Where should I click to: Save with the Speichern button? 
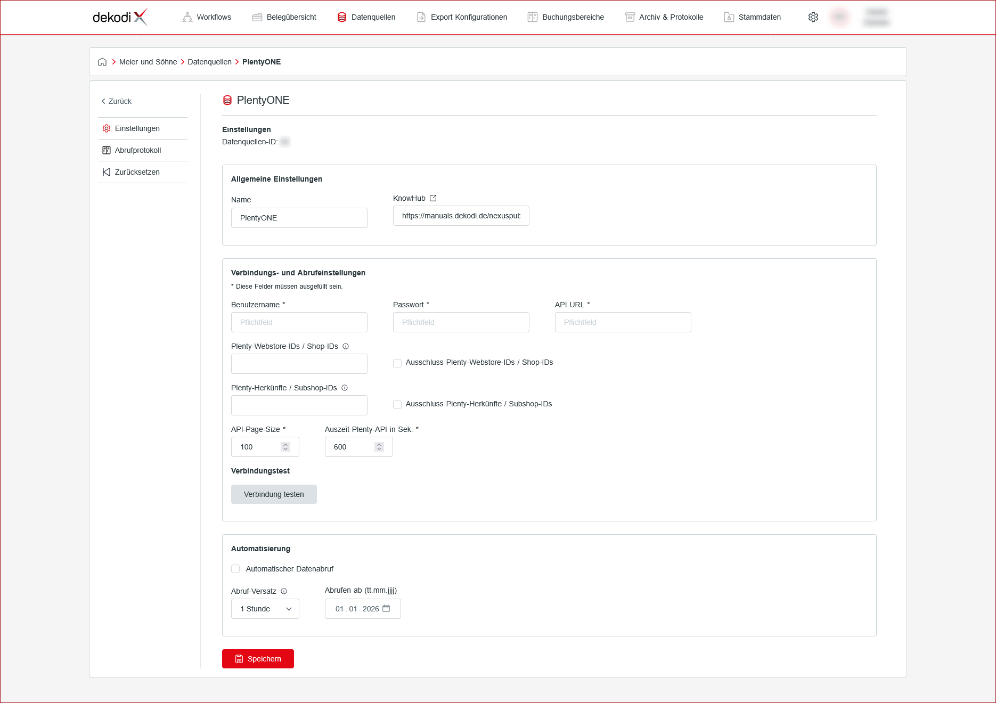(258, 659)
